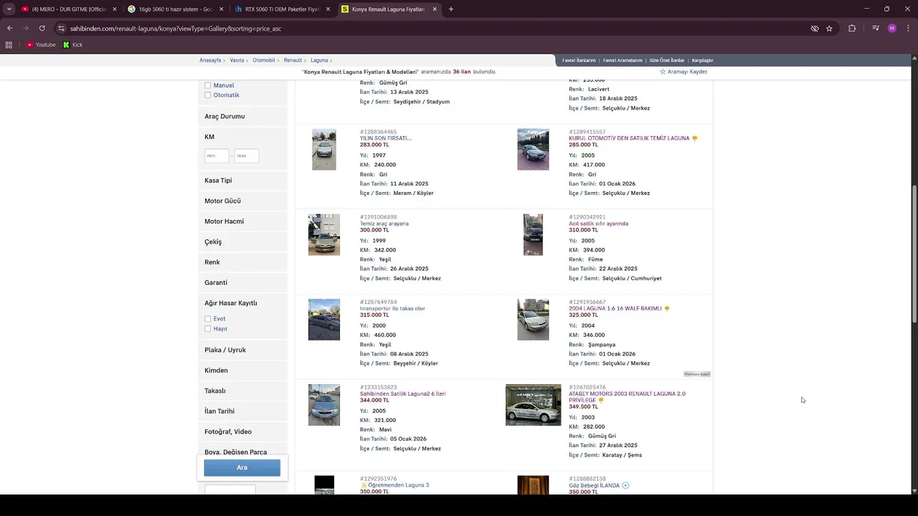This screenshot has height=516, width=918.
Task: Open thumbnail of Sahibinden Satılık Laguna2 listing
Action: (x=324, y=405)
